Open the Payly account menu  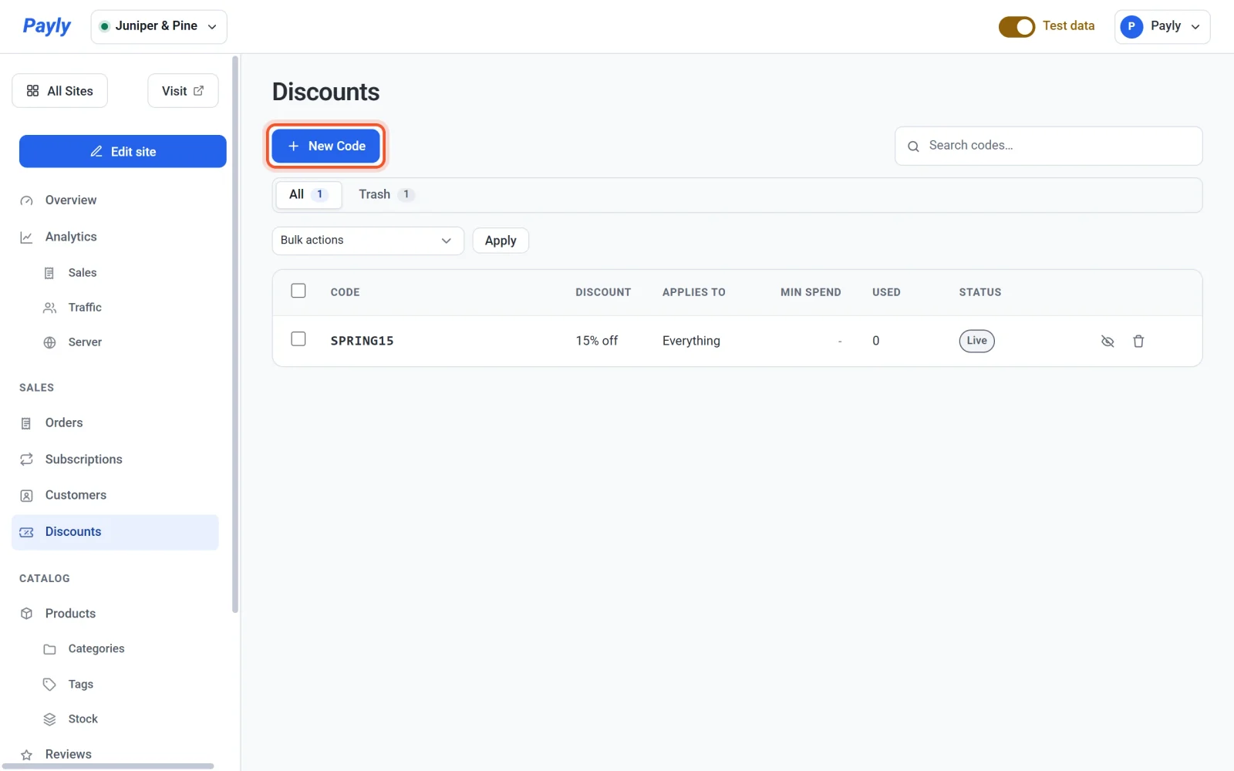tap(1162, 27)
